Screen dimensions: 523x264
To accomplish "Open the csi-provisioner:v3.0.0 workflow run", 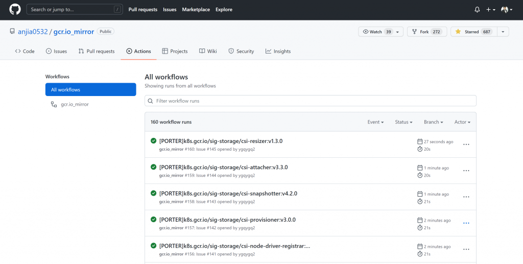I will click(x=227, y=220).
